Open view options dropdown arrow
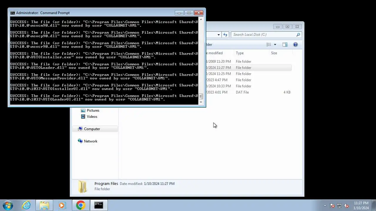This screenshot has width=376, height=211. pyautogui.click(x=275, y=45)
